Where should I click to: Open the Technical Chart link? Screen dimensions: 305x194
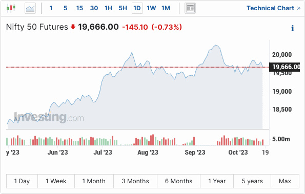[x=274, y=8]
